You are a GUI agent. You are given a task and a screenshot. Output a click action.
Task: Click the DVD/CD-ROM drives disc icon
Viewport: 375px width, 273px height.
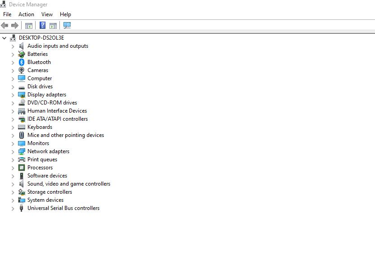pyautogui.click(x=22, y=103)
